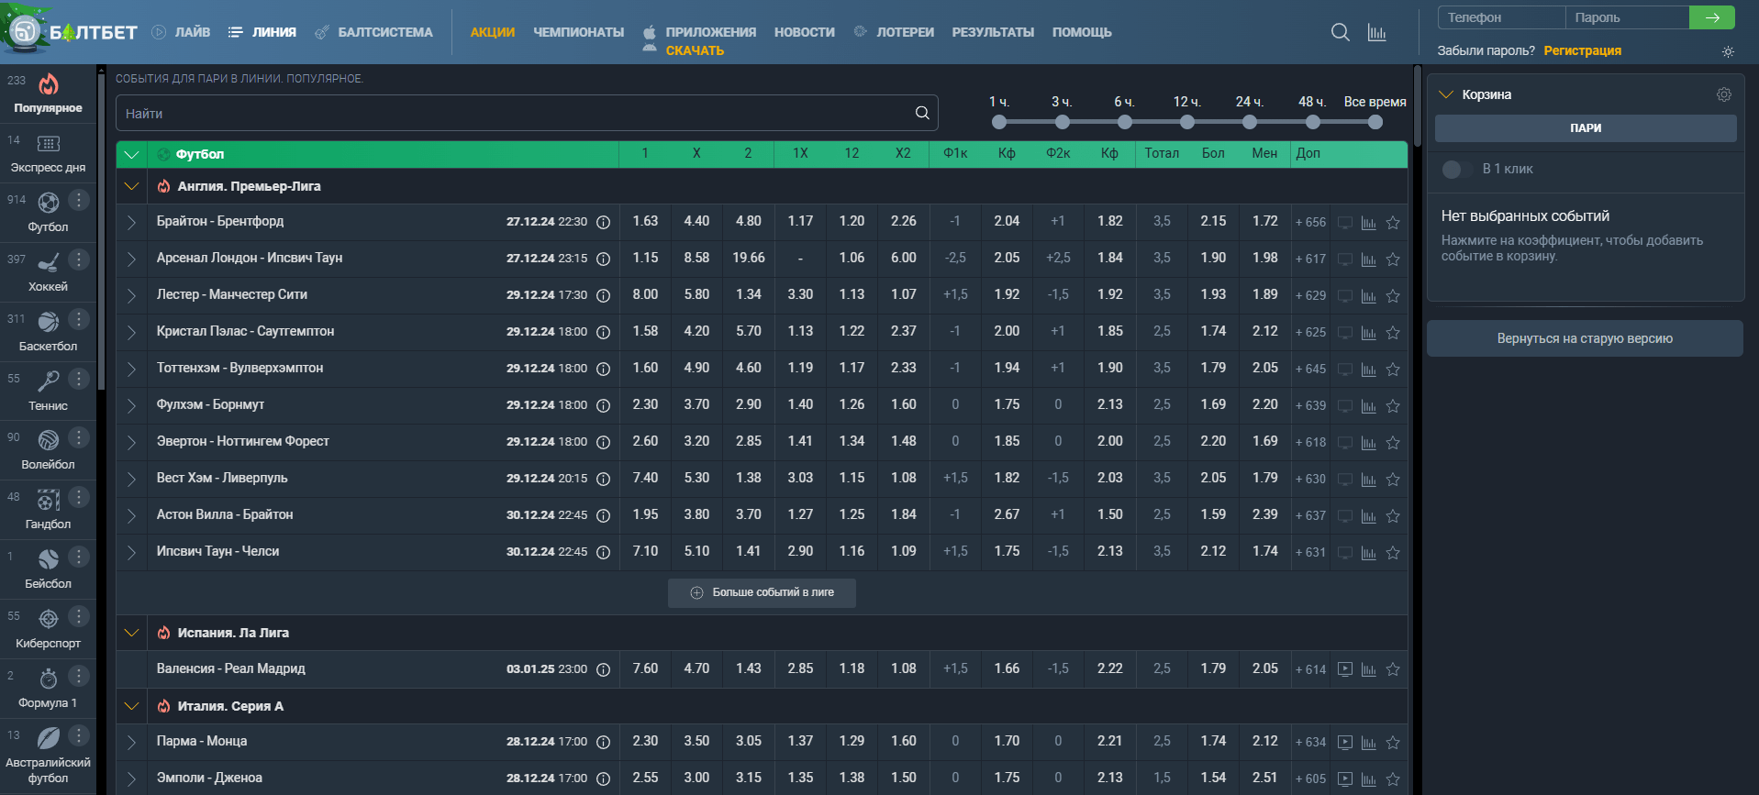The width and height of the screenshot is (1759, 795).
Task: Favorite the Эвертон - Ноттингем Форест match
Action: point(1393,443)
